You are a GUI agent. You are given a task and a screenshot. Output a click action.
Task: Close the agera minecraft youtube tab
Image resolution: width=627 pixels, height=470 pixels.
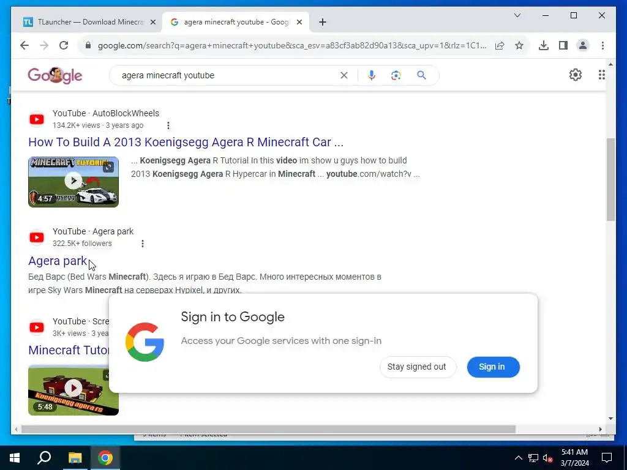coord(299,22)
